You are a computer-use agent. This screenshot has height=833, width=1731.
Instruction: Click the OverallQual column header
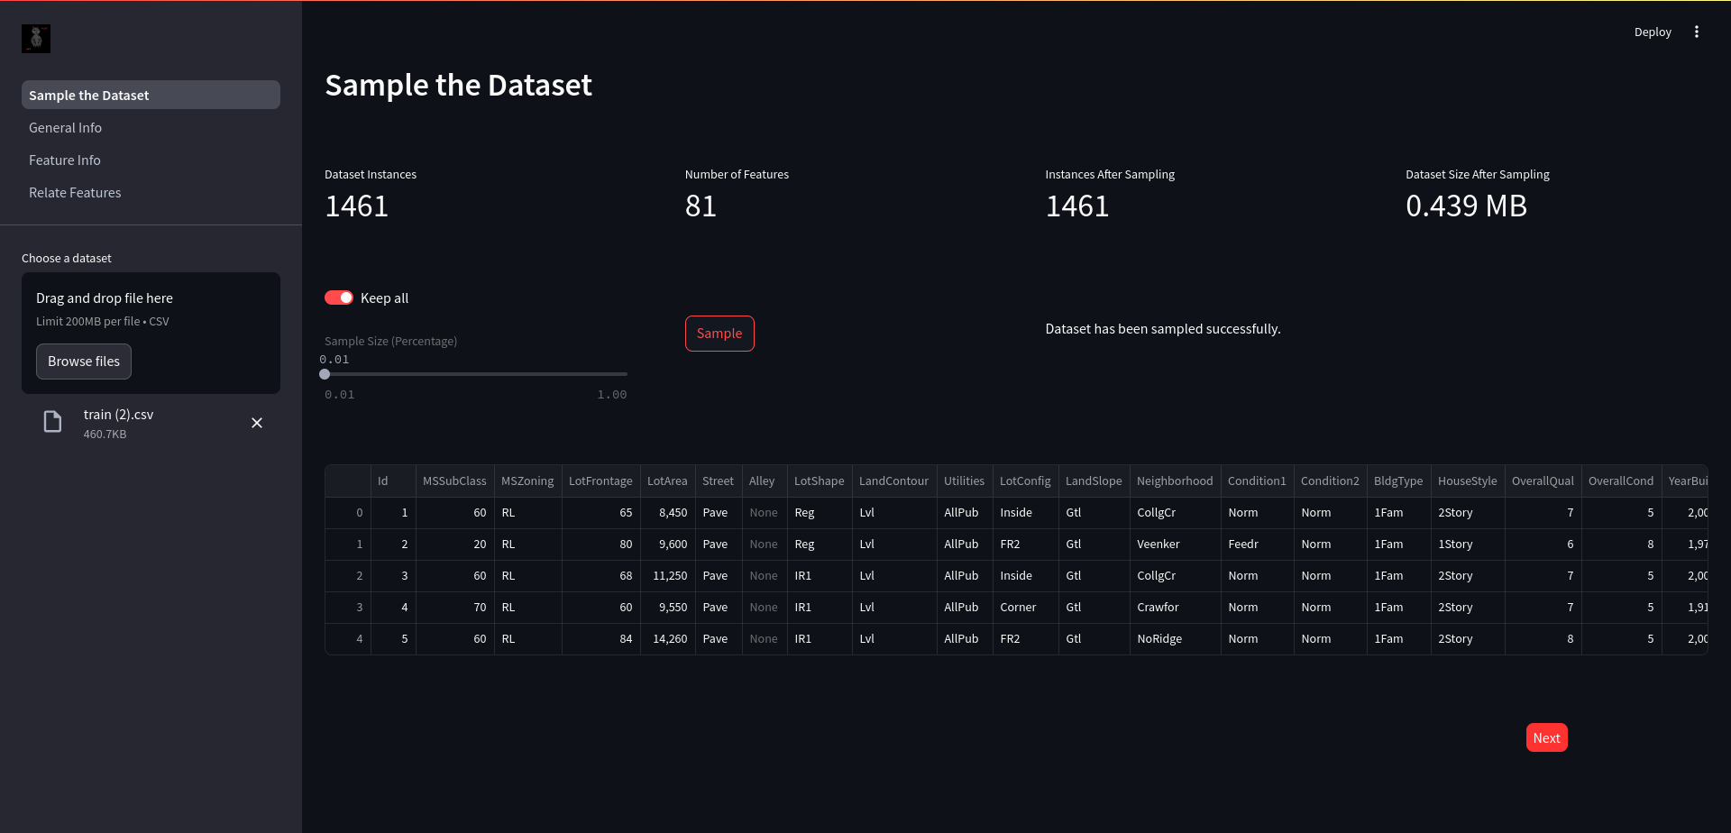(1543, 481)
